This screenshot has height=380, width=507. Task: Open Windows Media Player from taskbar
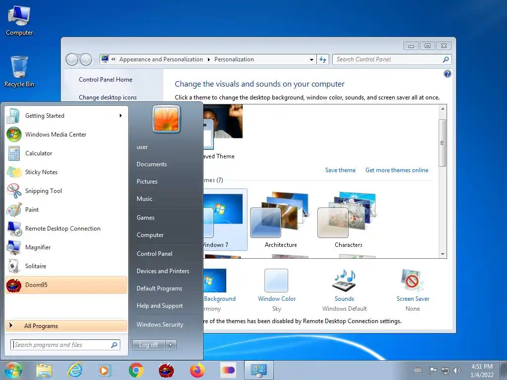pyautogui.click(x=105, y=370)
